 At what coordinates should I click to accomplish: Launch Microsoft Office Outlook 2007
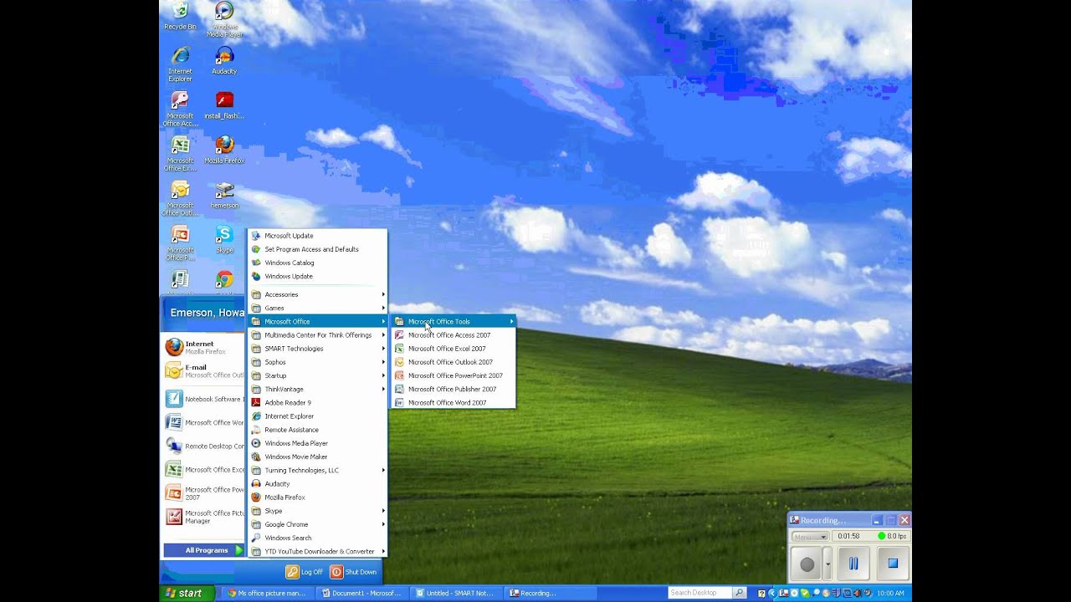tap(453, 362)
